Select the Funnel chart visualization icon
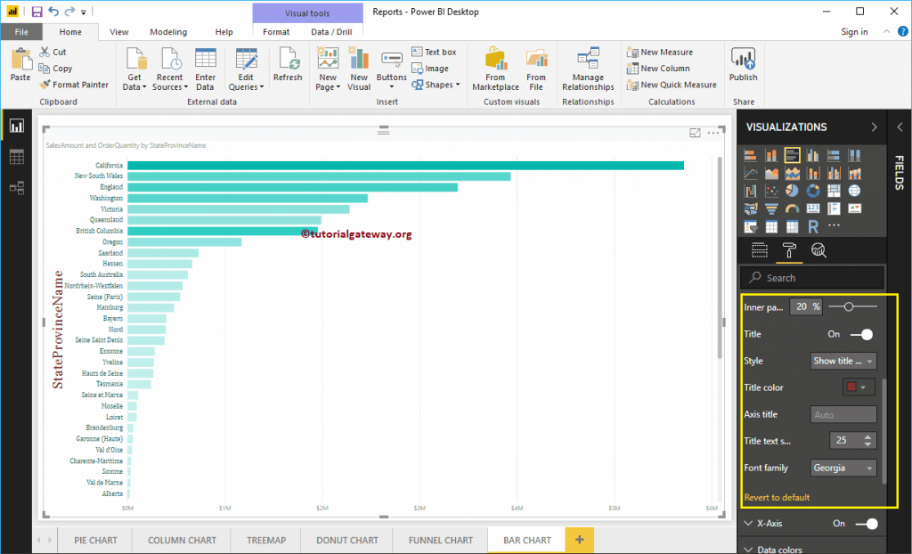This screenshot has height=554, width=912. [x=771, y=208]
